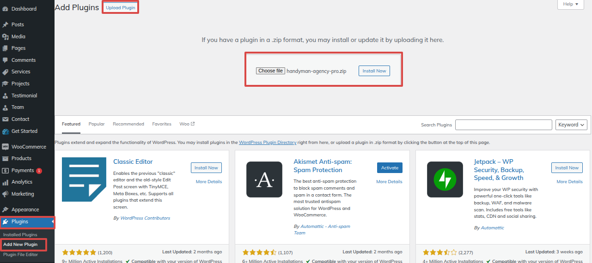
Task: Click the Jetpack star rating
Action: pyautogui.click(x=440, y=252)
